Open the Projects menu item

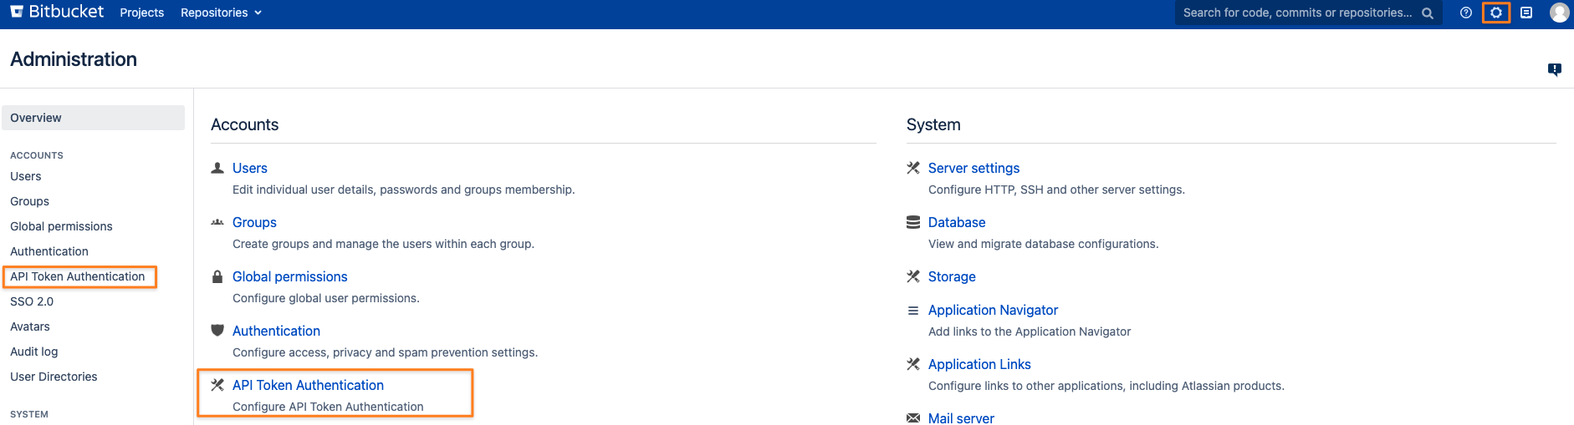pyautogui.click(x=142, y=13)
